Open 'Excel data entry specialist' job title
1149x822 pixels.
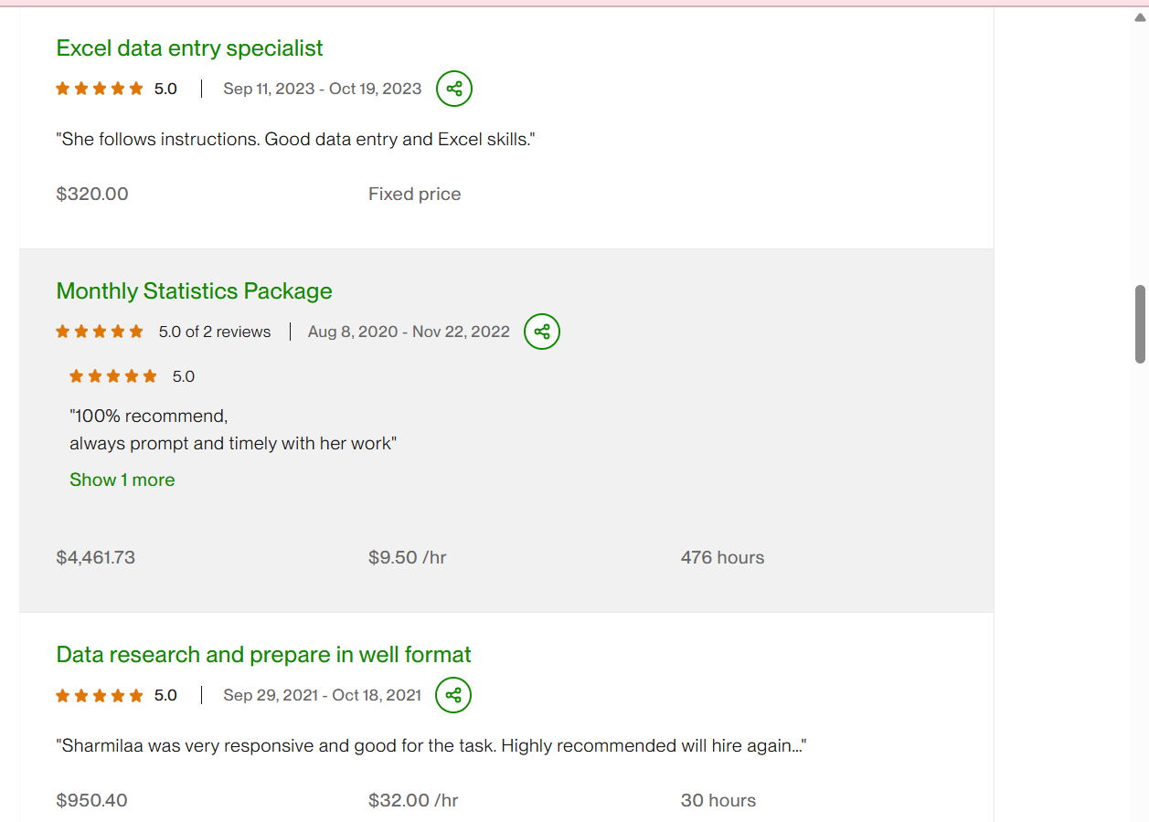click(x=189, y=47)
